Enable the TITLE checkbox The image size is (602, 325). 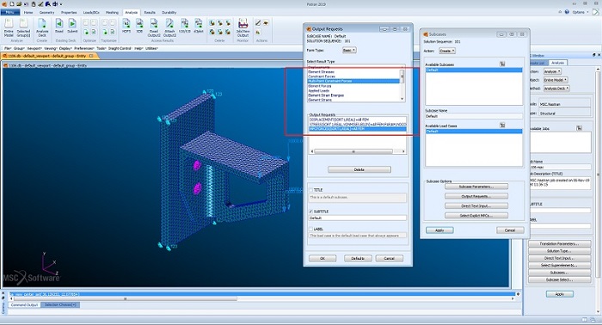(311, 189)
